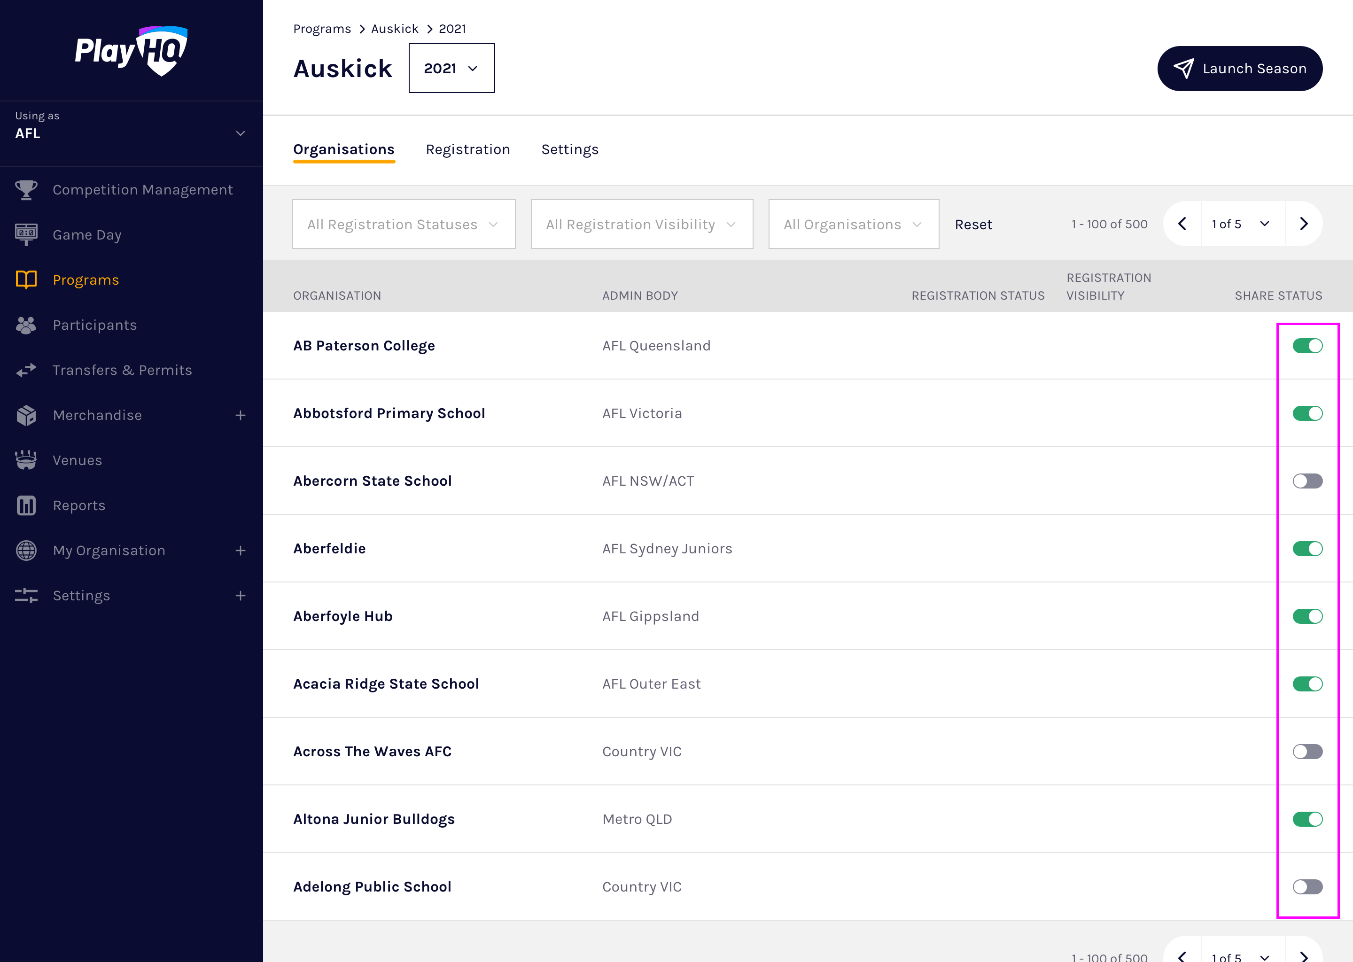1353x962 pixels.
Task: Click the Competition Management trophy icon
Action: point(26,190)
